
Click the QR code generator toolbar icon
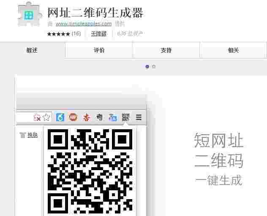125,117
